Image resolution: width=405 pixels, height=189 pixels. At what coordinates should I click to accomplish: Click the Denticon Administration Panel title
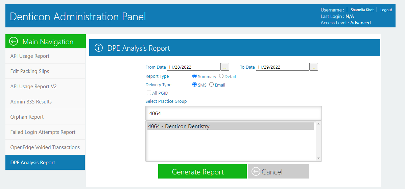[x=78, y=17]
